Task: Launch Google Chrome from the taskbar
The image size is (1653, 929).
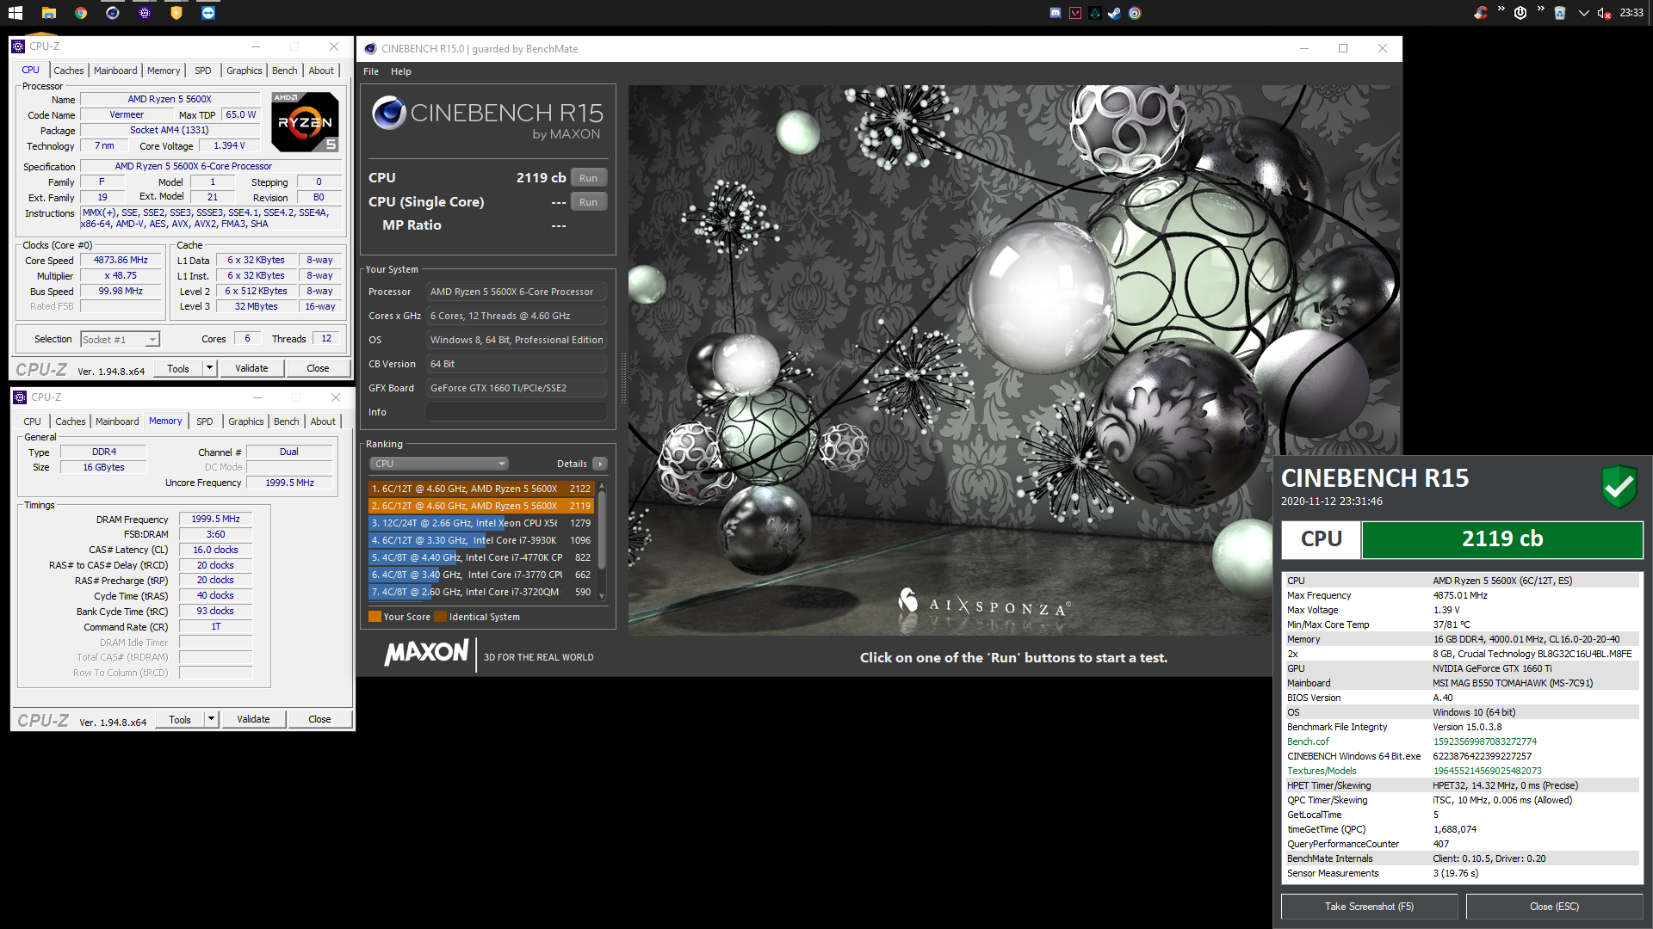Action: coord(80,13)
